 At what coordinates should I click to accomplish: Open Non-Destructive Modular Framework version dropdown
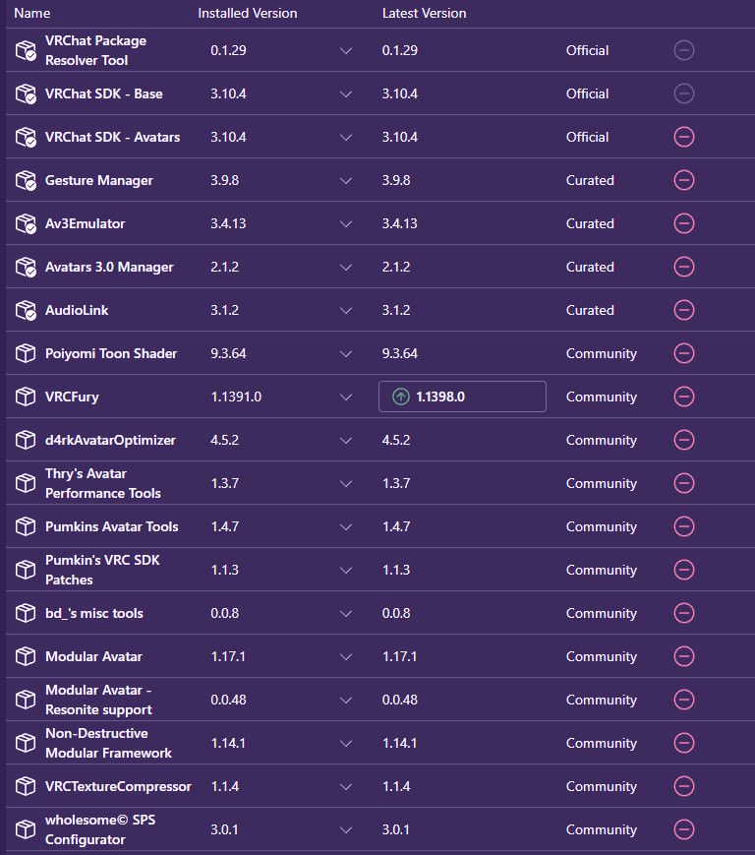[x=345, y=743]
